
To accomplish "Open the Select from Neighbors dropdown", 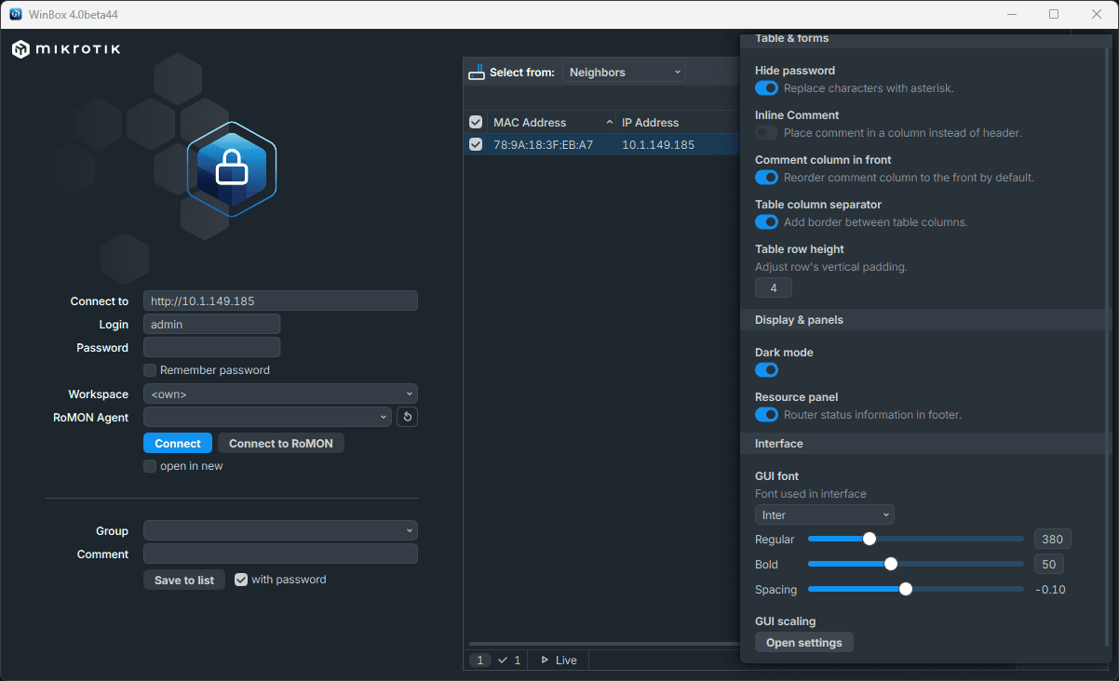I will (x=624, y=73).
